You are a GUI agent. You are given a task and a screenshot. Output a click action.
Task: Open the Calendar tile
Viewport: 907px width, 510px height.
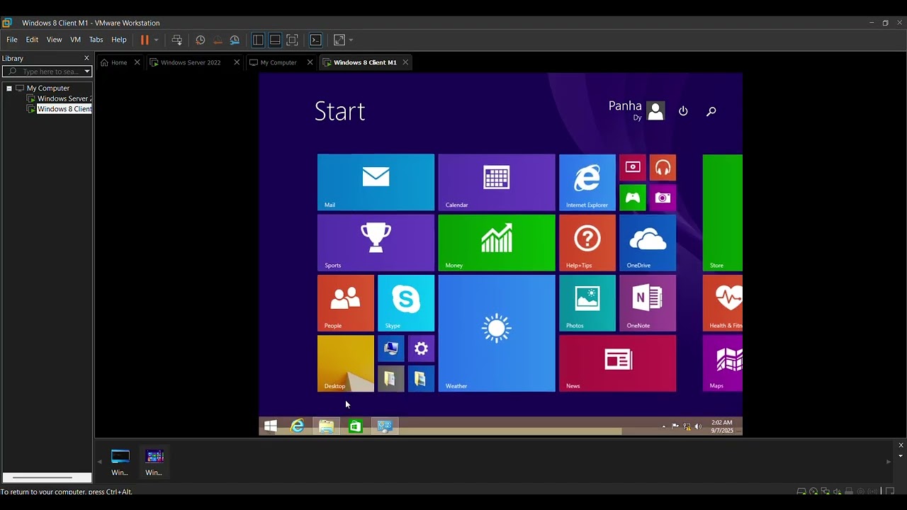(x=497, y=182)
